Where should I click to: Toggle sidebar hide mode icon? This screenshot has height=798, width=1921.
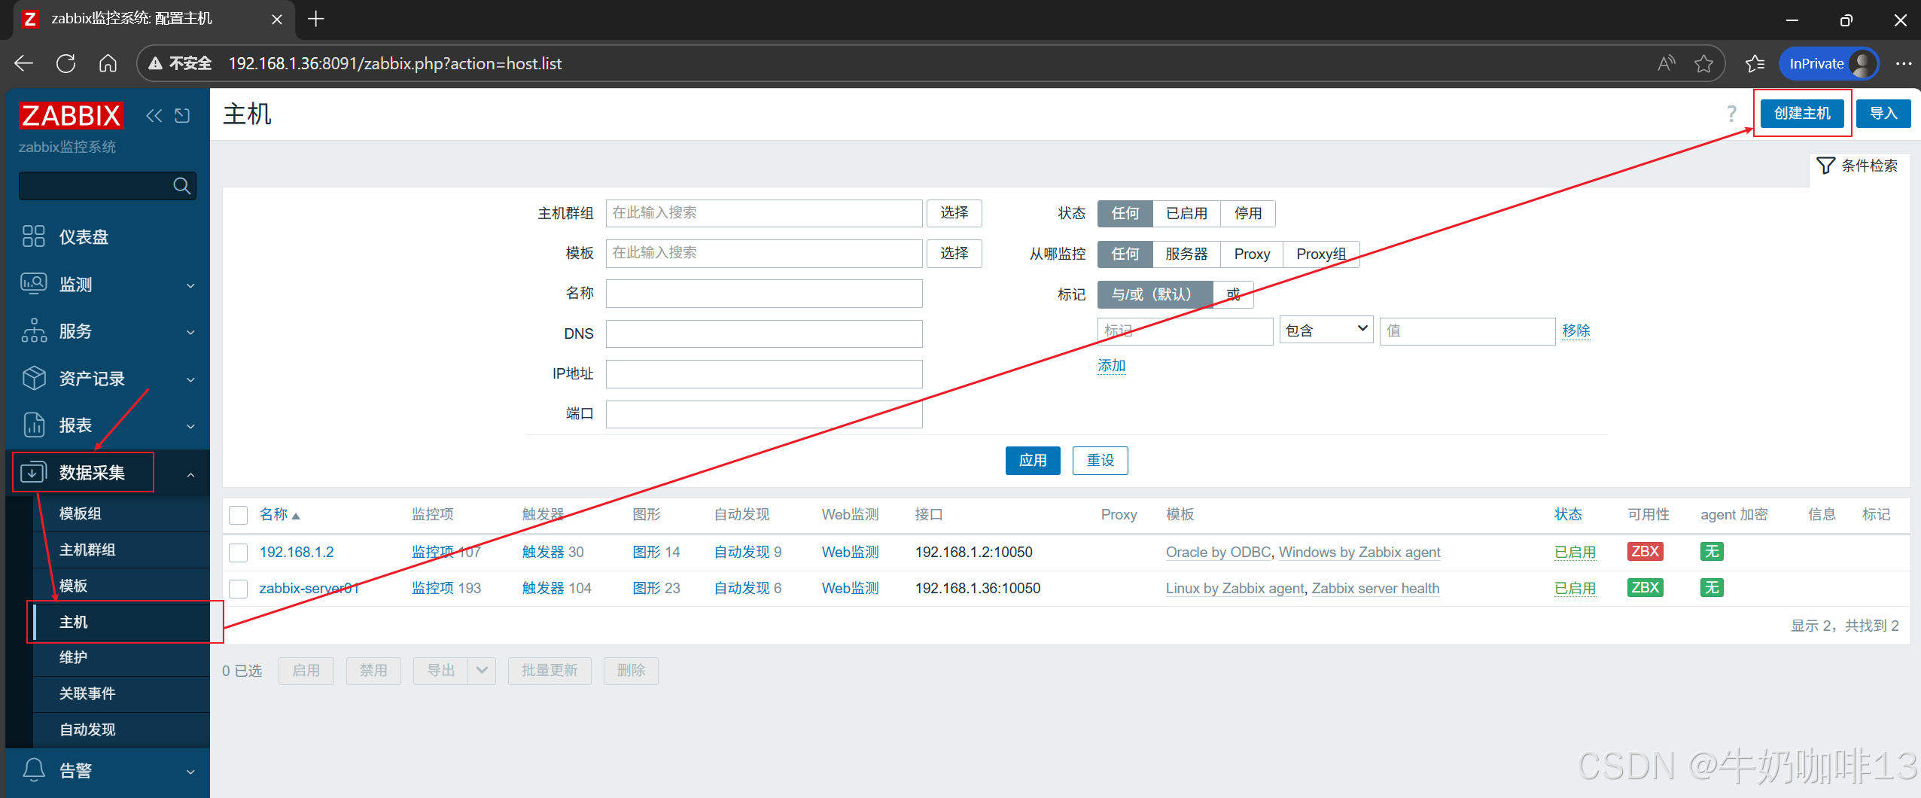182,115
